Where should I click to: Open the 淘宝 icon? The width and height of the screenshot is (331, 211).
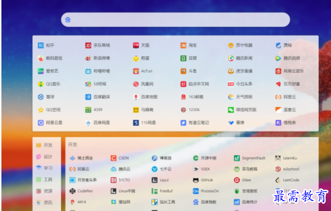point(183,45)
